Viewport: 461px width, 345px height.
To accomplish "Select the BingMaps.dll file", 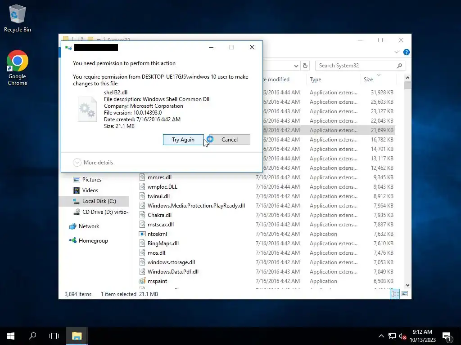I will click(163, 243).
